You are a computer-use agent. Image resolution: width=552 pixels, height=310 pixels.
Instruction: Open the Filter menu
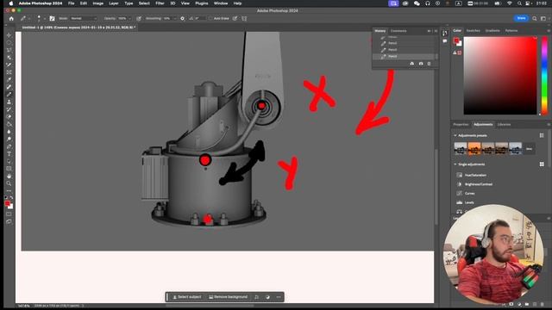coord(160,3)
